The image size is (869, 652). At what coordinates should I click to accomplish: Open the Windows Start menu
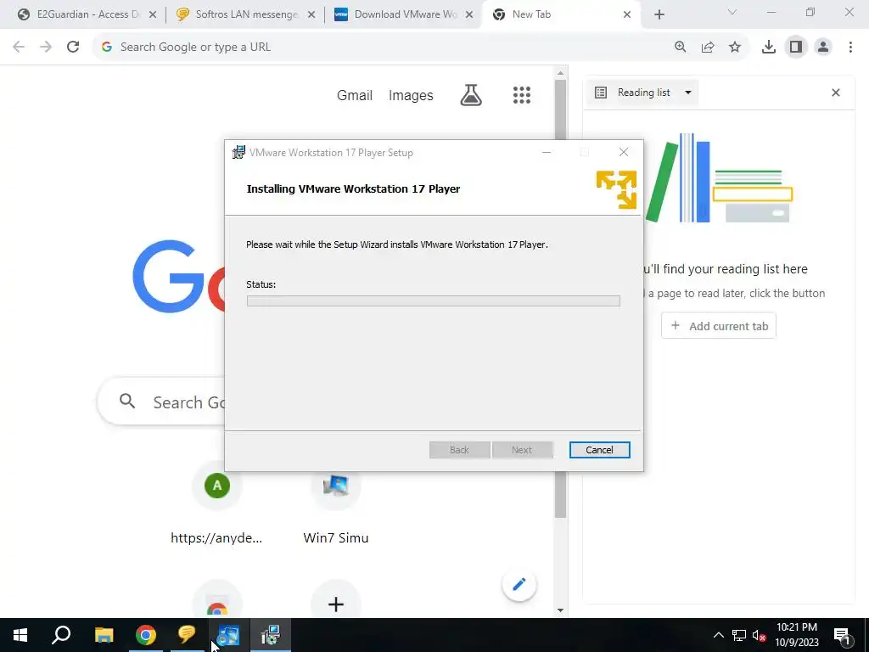(20, 635)
